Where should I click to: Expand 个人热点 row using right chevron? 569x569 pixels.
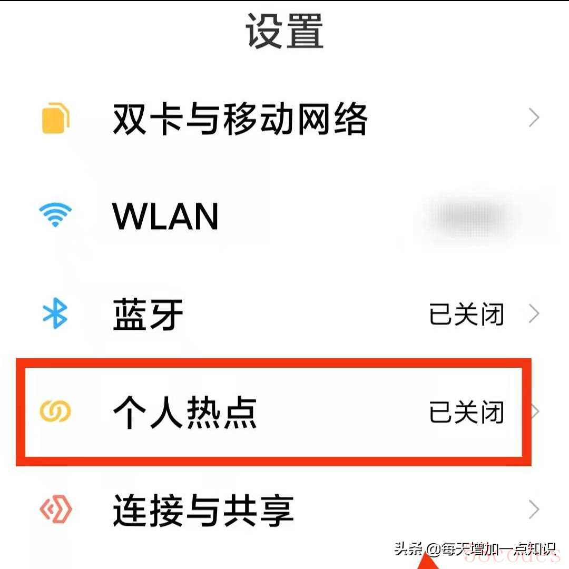tap(535, 411)
